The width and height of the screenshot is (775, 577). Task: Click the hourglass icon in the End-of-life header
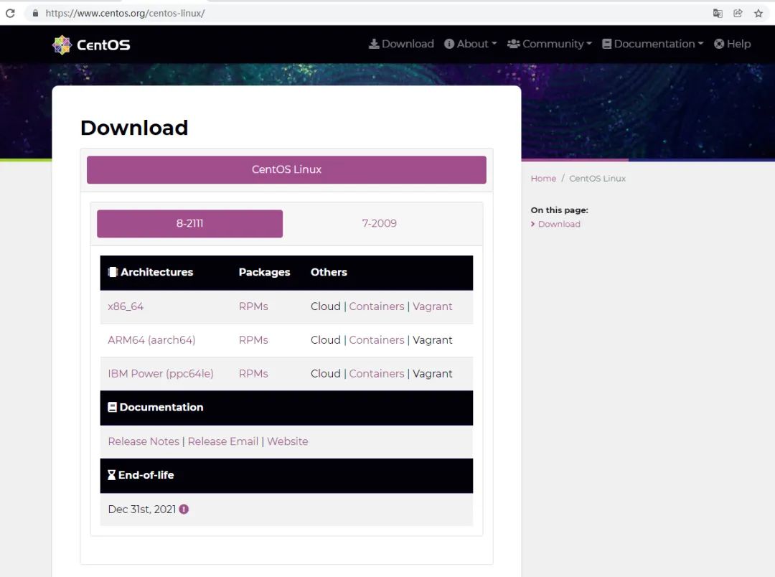click(x=111, y=474)
